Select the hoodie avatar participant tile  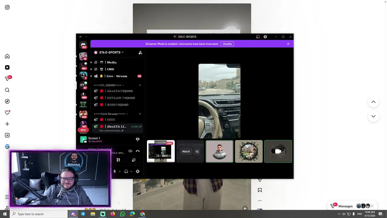click(220, 151)
